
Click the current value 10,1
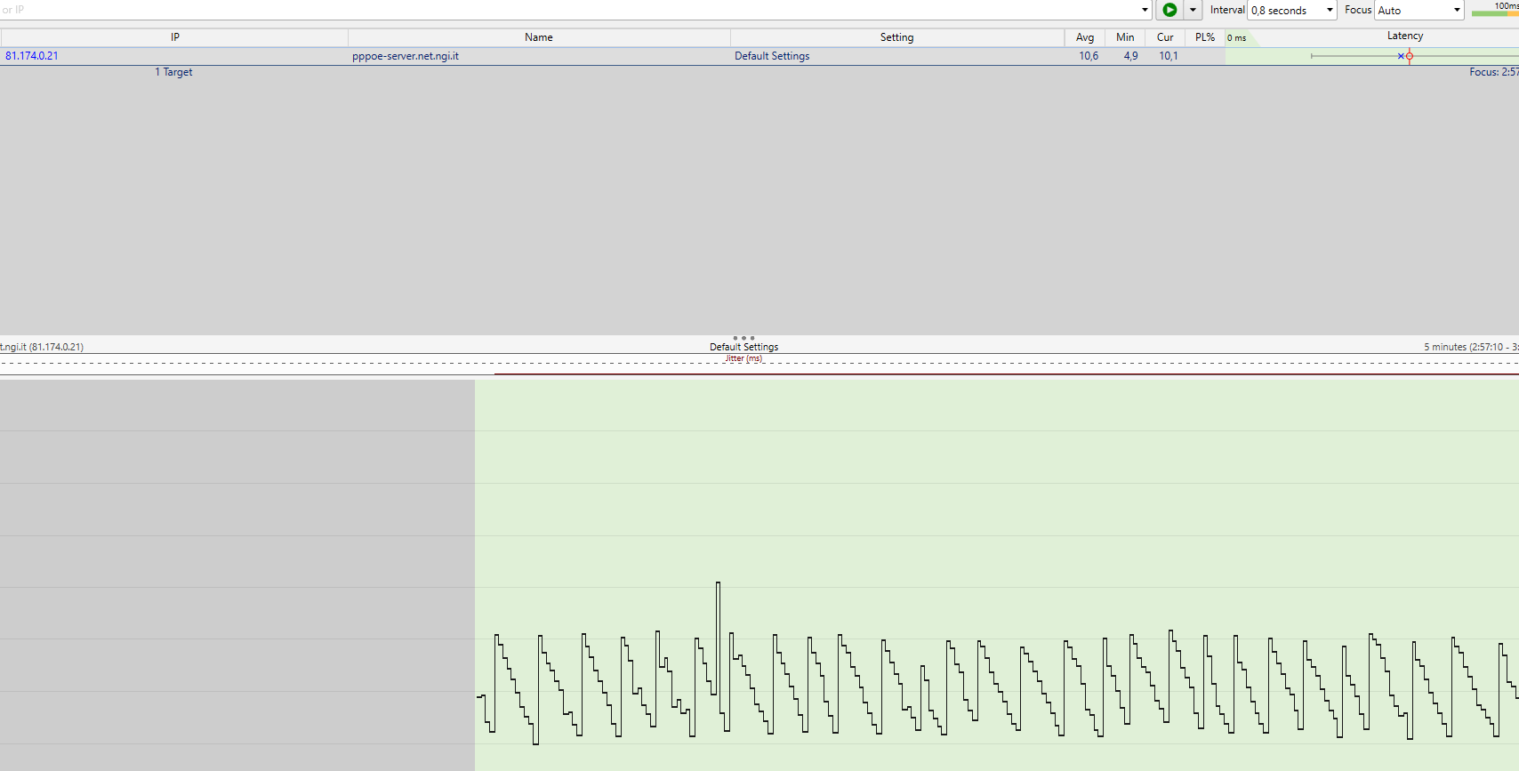pos(1169,56)
